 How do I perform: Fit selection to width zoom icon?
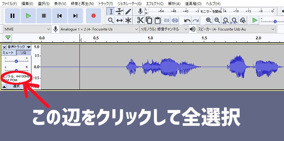pos(226,20)
